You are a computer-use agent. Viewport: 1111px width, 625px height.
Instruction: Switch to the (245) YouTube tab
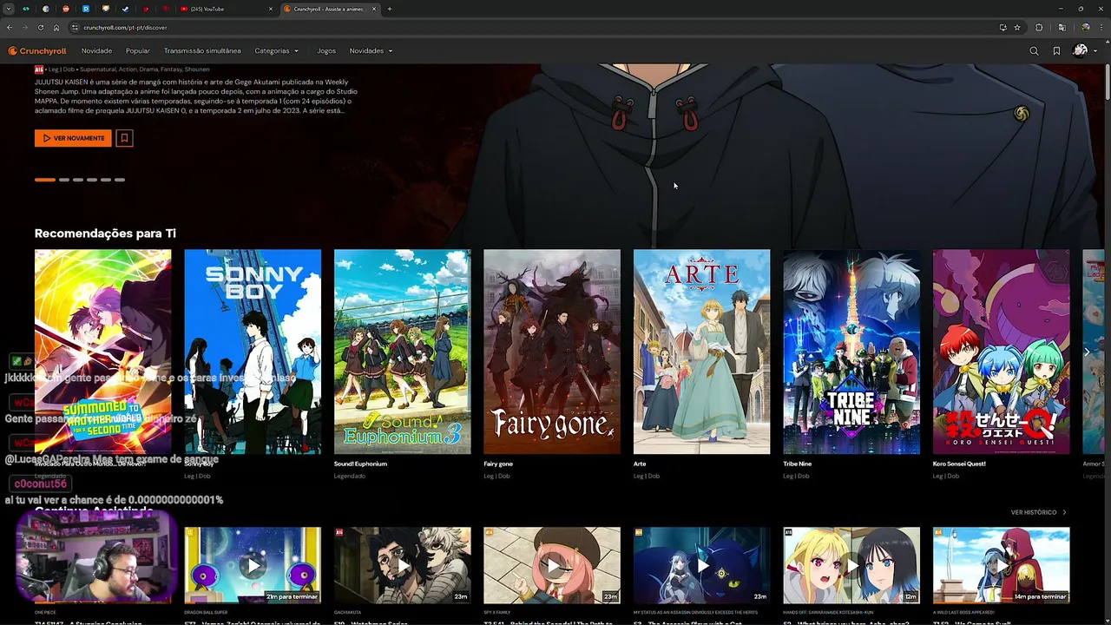[224, 9]
